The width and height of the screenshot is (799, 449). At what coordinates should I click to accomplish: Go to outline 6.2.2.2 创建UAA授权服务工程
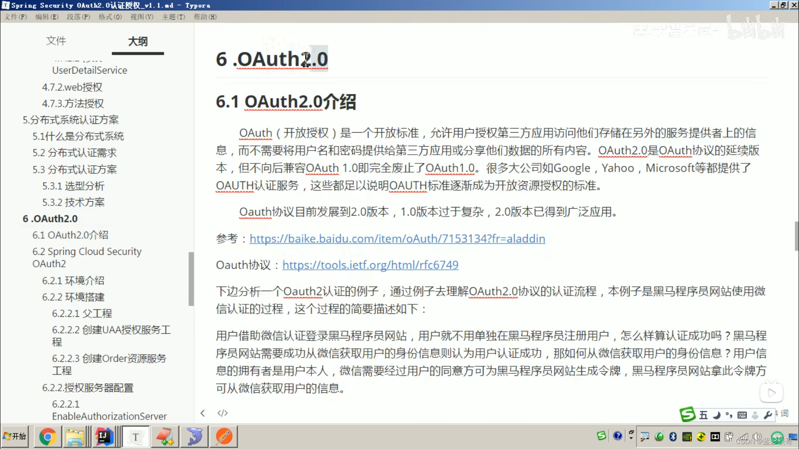click(x=111, y=336)
